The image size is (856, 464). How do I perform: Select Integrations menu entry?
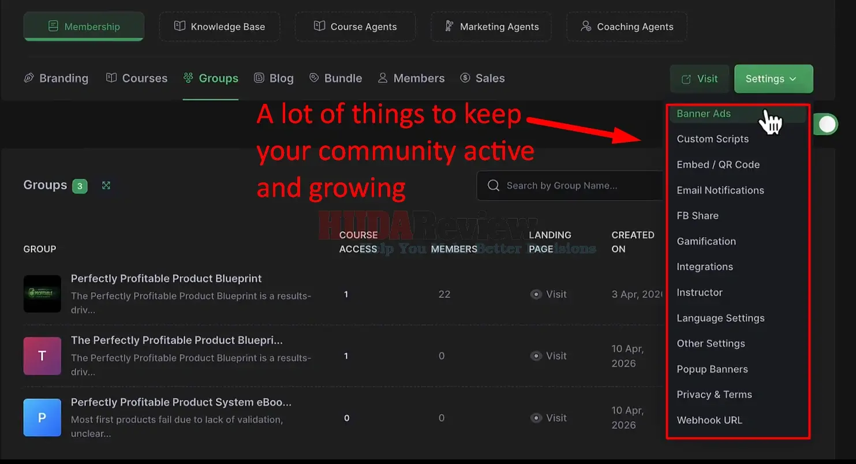705,267
